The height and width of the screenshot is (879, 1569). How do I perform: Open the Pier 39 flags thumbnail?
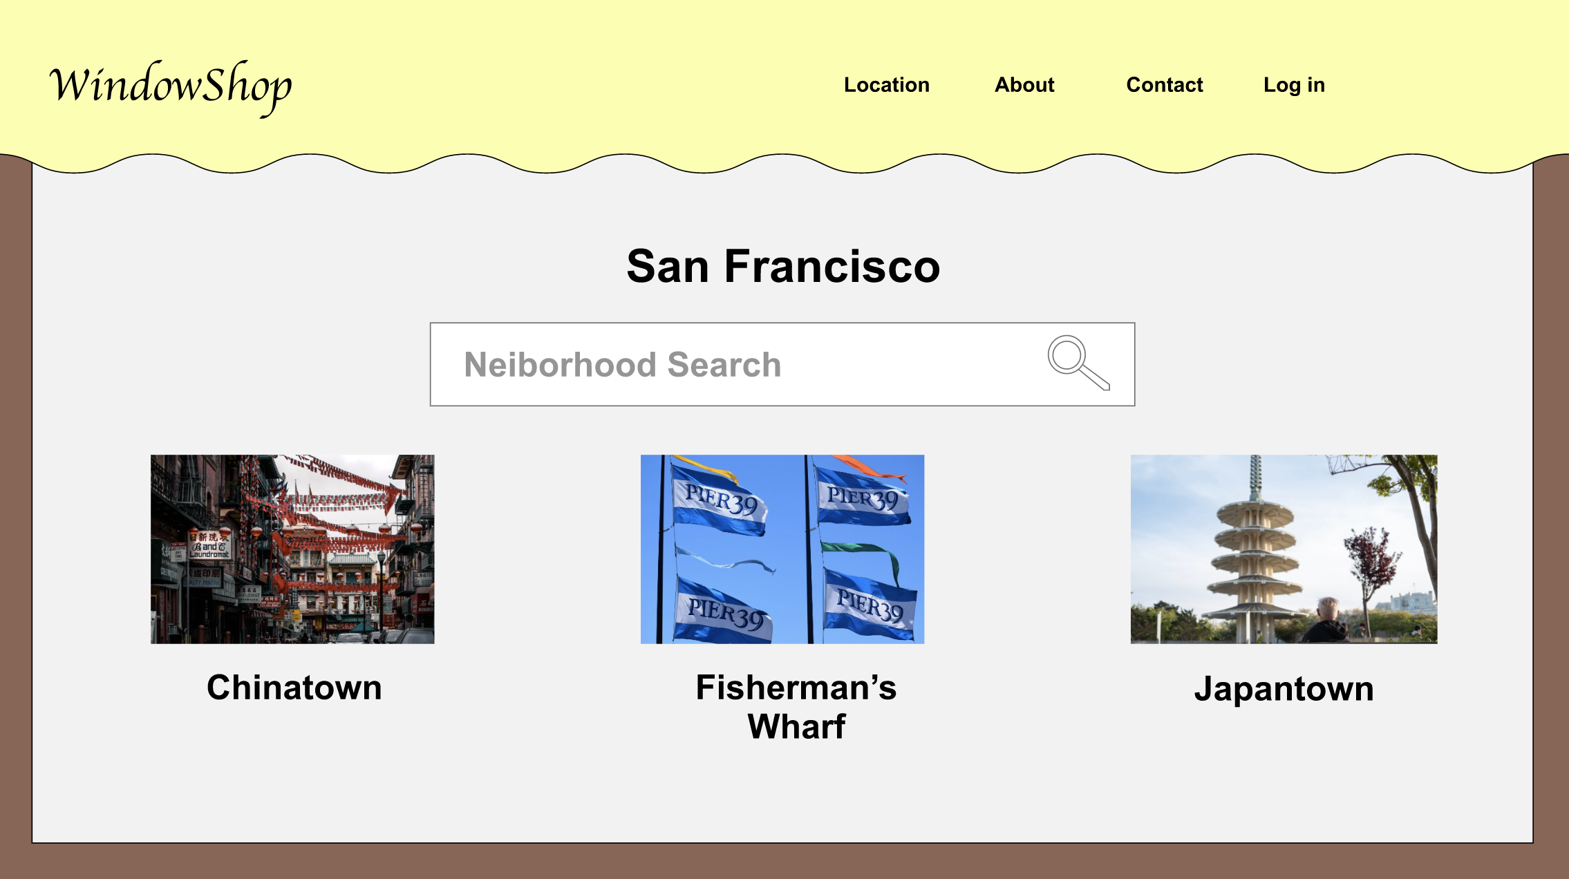pos(782,549)
